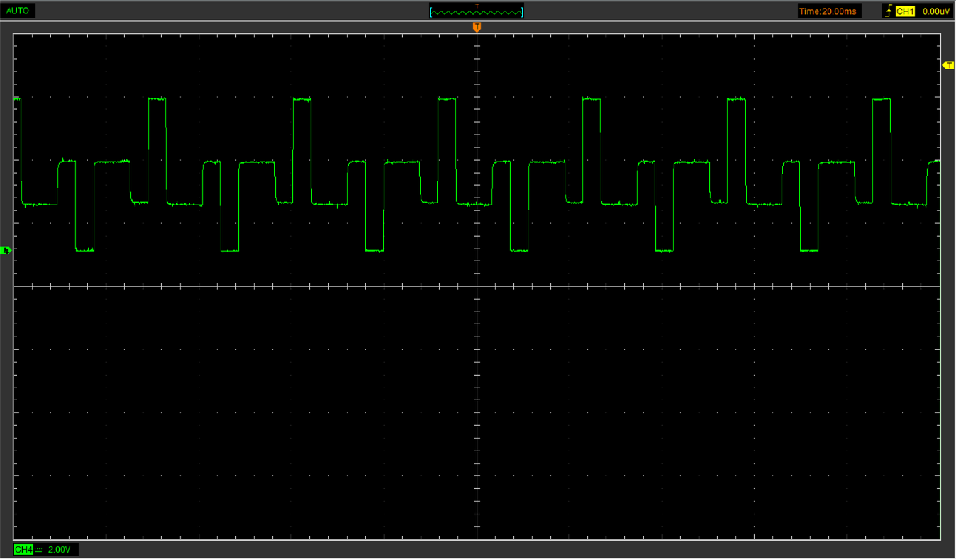
Task: Click the yellow T trigger level marker
Action: 948,65
